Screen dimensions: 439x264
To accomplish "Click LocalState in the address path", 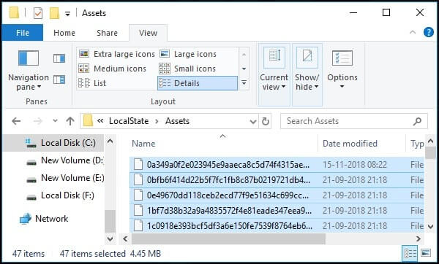I will pyautogui.click(x=129, y=121).
